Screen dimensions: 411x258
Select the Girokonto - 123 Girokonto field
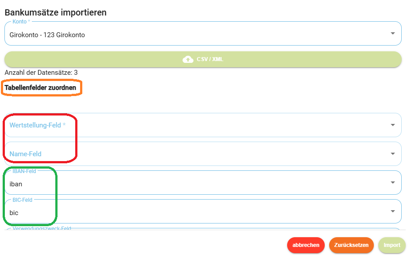pyautogui.click(x=203, y=34)
